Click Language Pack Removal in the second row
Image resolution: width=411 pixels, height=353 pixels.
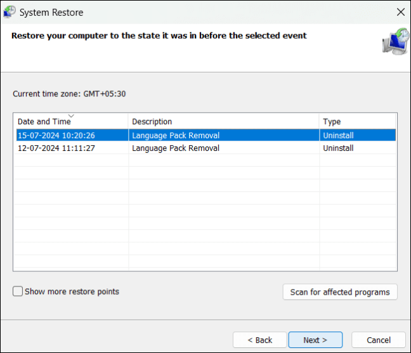click(176, 148)
